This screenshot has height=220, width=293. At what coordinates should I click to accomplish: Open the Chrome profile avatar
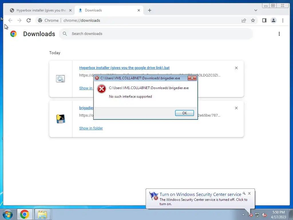pyautogui.click(x=273, y=20)
